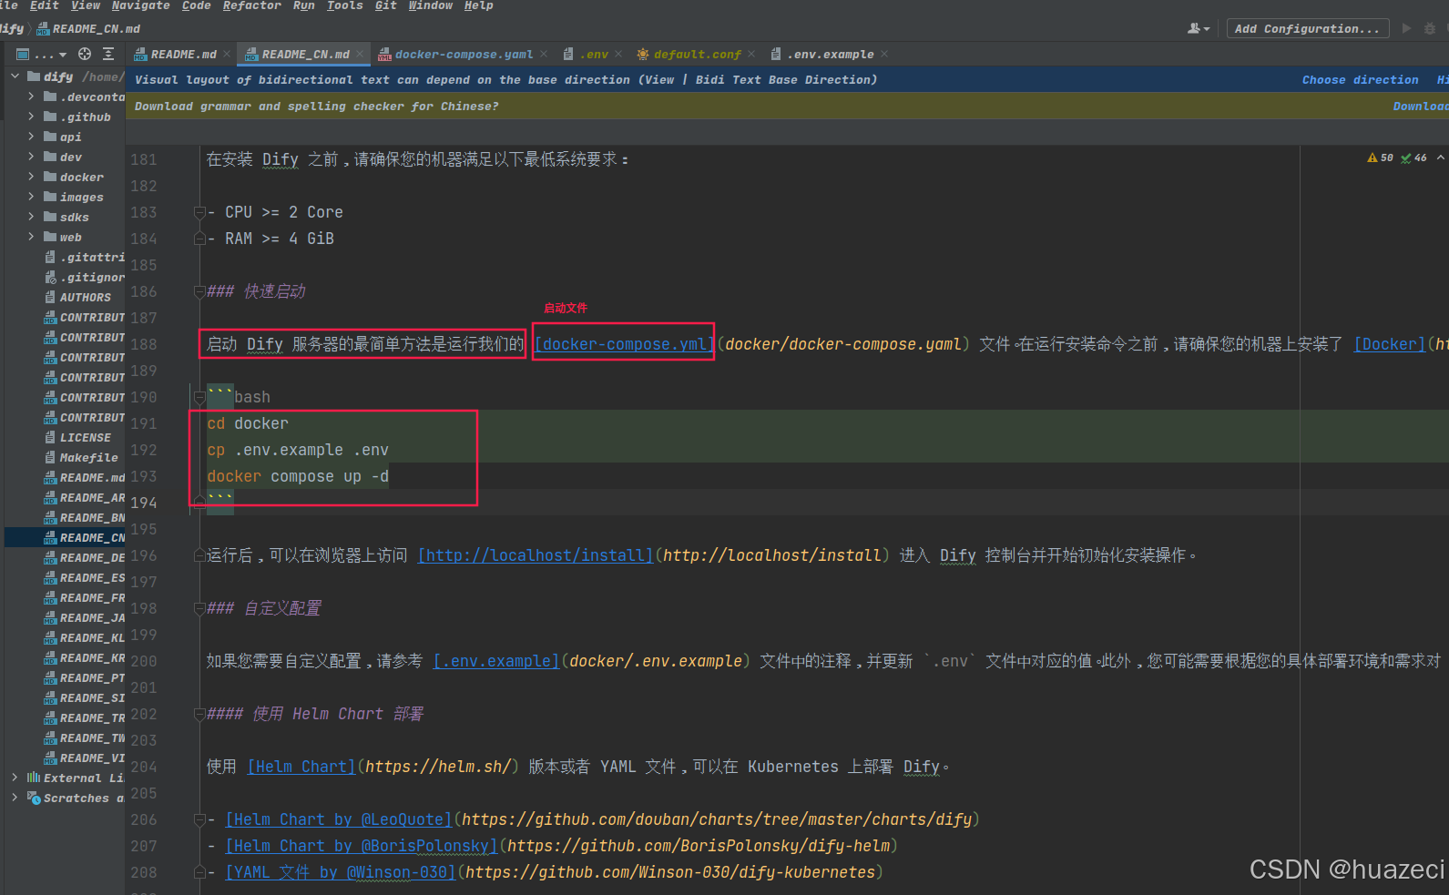Image resolution: width=1449 pixels, height=895 pixels.
Task: Collapse the dify project root node
Action: [15, 76]
